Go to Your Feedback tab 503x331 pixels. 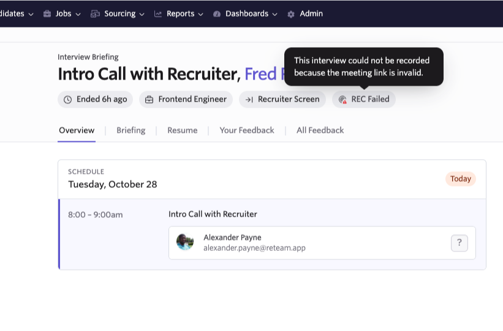pos(246,130)
